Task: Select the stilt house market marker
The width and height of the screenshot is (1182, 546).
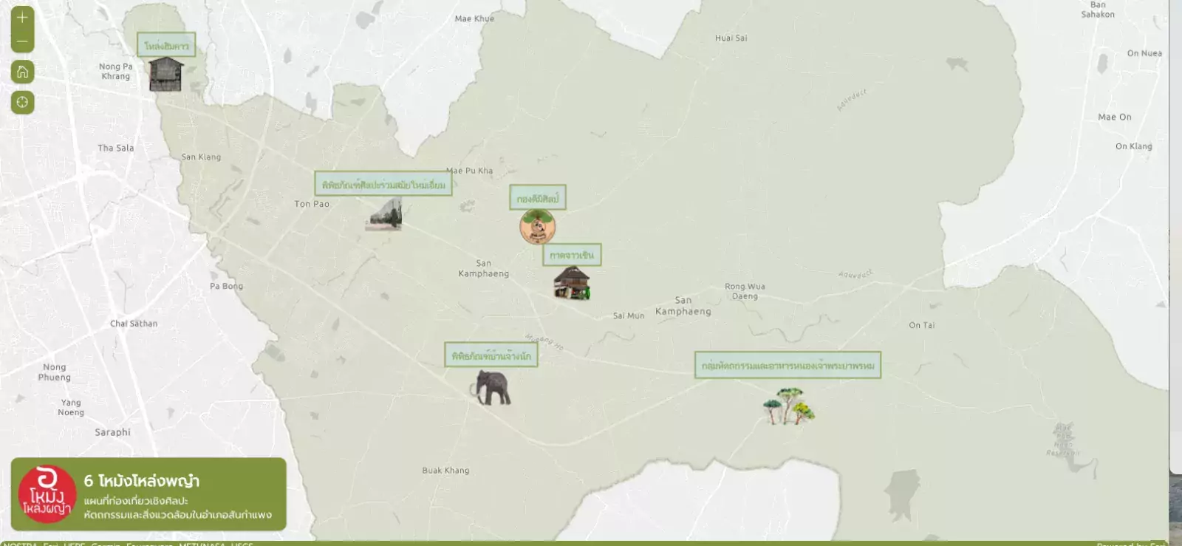Action: [x=572, y=284]
